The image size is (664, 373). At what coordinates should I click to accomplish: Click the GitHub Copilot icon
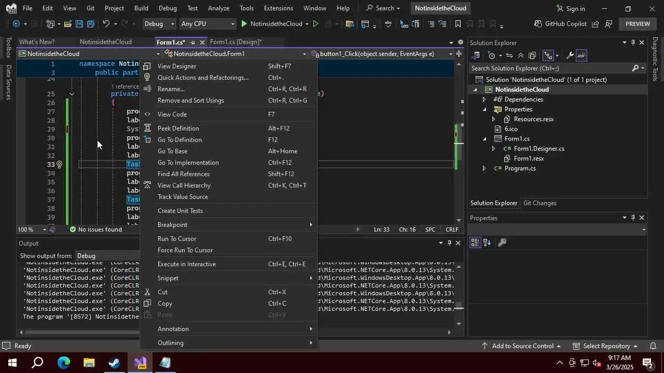click(x=538, y=24)
